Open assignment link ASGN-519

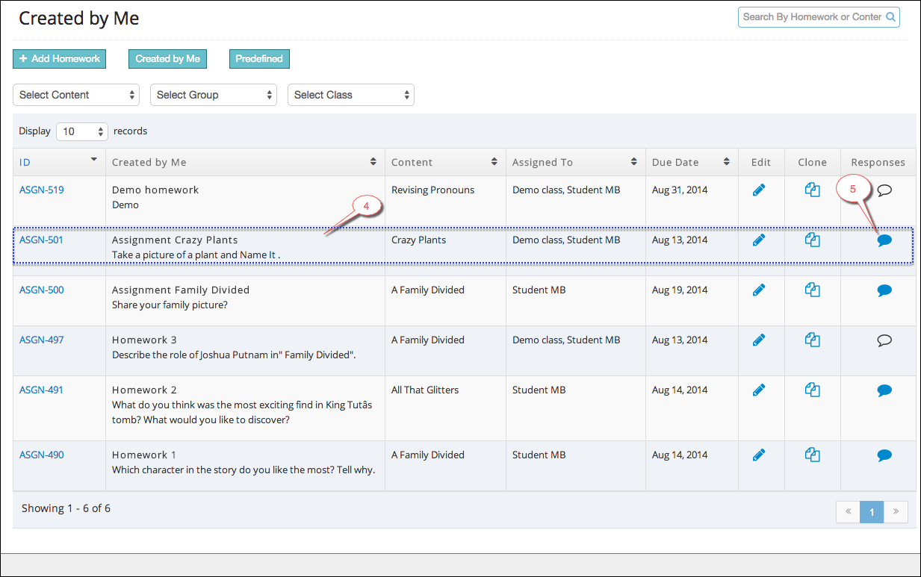tap(41, 190)
